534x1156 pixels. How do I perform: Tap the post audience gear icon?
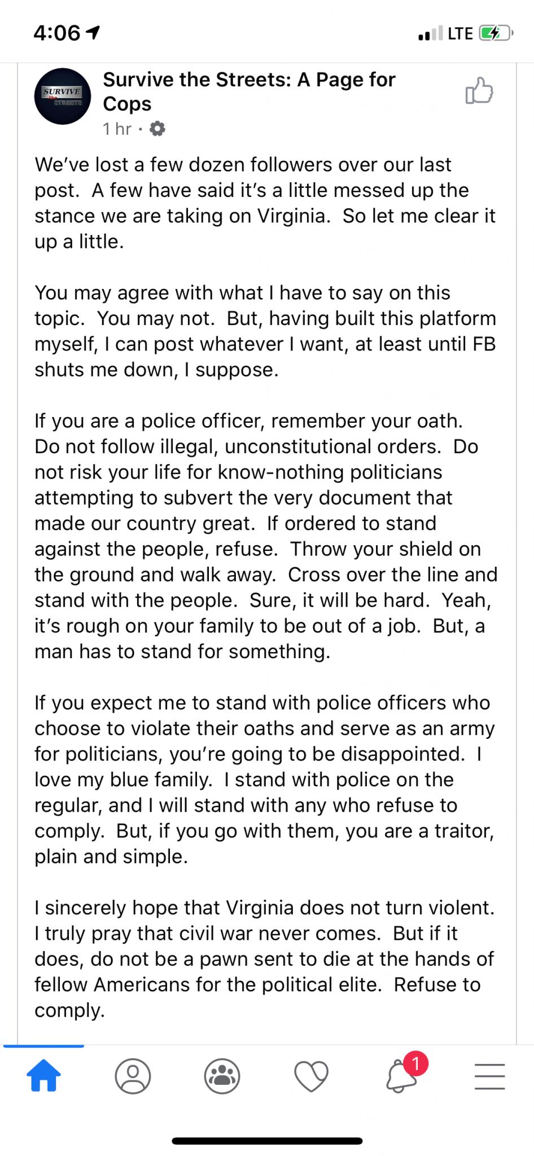coord(157,129)
